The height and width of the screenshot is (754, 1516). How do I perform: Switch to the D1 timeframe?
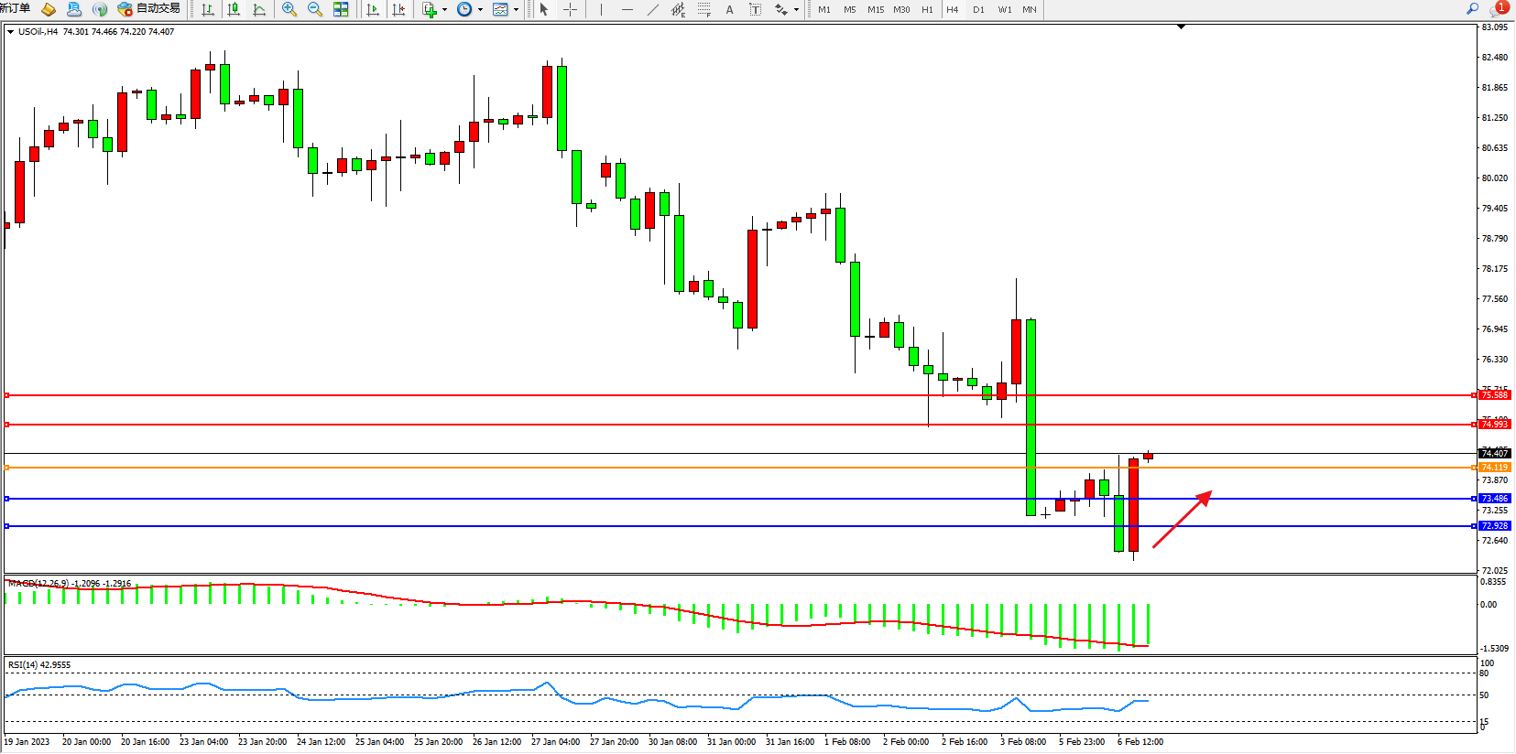click(x=978, y=9)
